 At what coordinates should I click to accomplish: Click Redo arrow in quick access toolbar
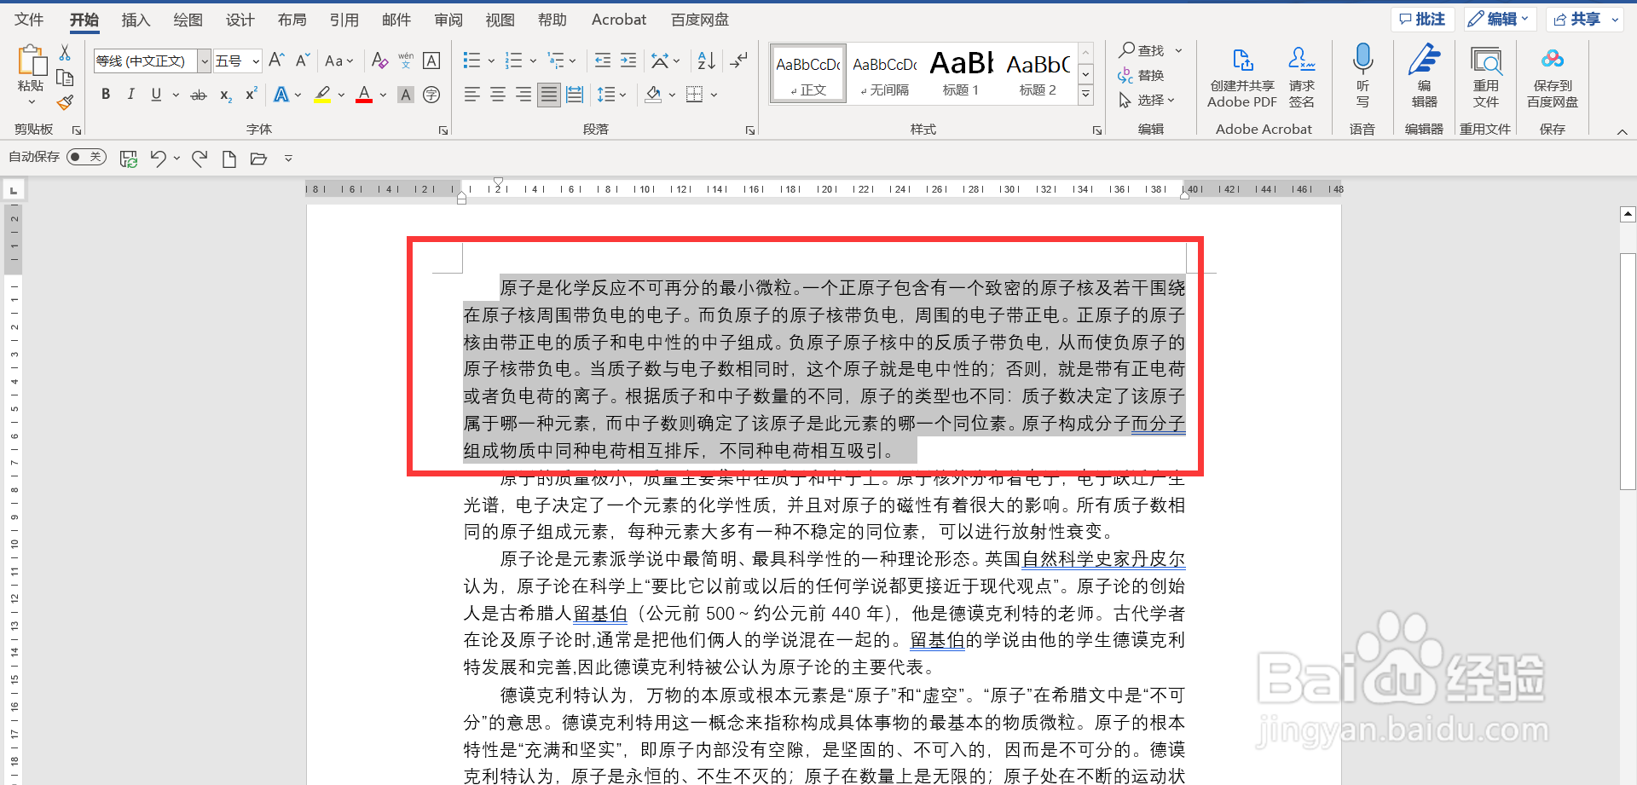point(200,159)
